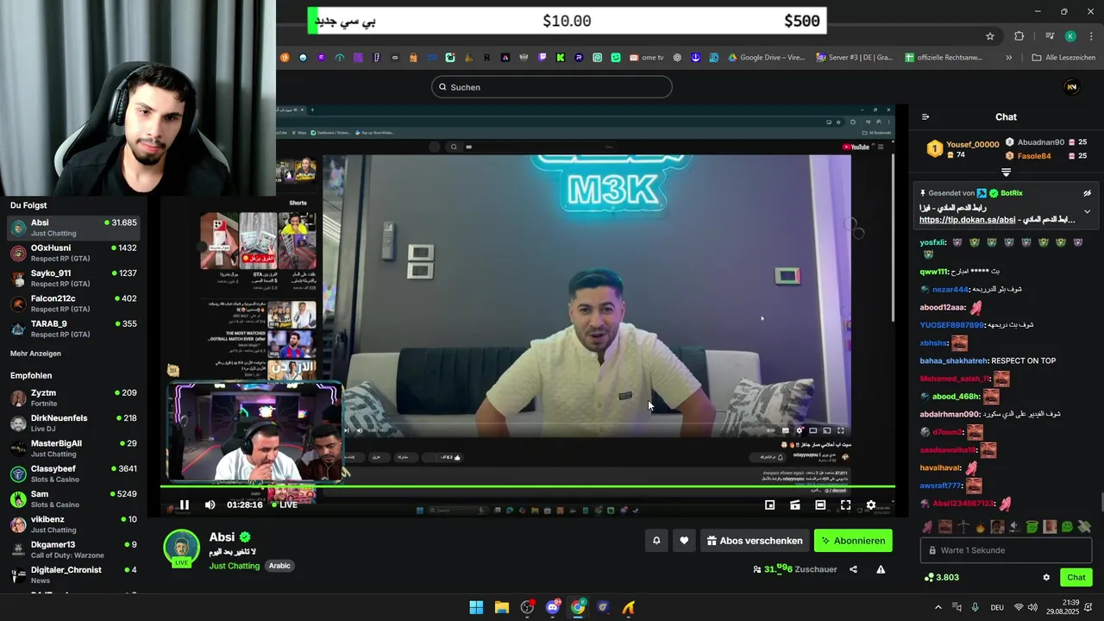Open chat settings gear icon
The image size is (1104, 621).
tap(1046, 577)
